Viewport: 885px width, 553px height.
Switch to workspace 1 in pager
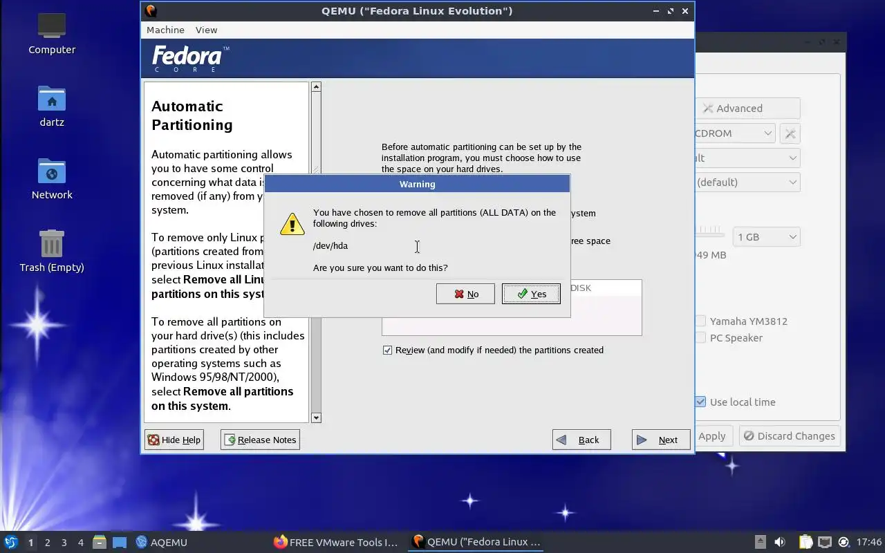pos(30,543)
